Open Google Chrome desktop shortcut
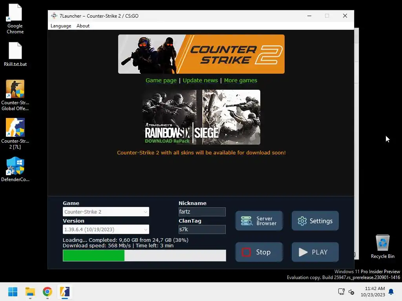Screen dimensions: 402x301 pyautogui.click(x=15, y=19)
